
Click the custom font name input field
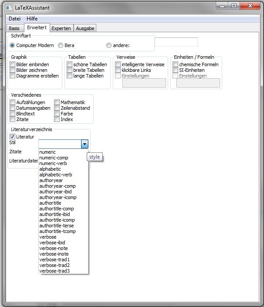(x=176, y=42)
